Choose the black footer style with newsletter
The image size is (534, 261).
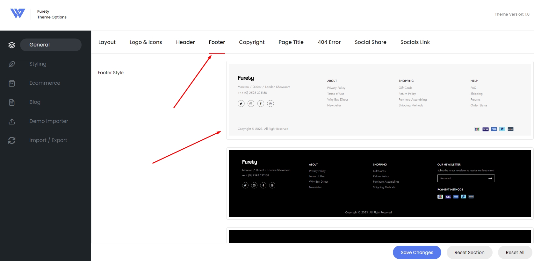point(380,184)
